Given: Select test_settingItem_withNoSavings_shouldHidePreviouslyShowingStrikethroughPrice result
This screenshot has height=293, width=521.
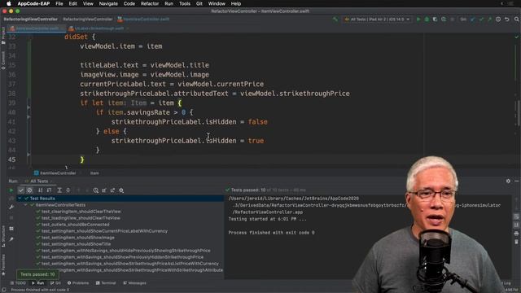Looking at the screenshot, I should pyautogui.click(x=125, y=251).
